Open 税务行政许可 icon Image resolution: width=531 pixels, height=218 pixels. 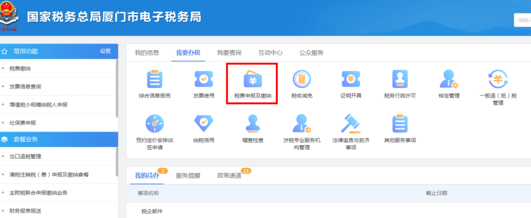[400, 79]
